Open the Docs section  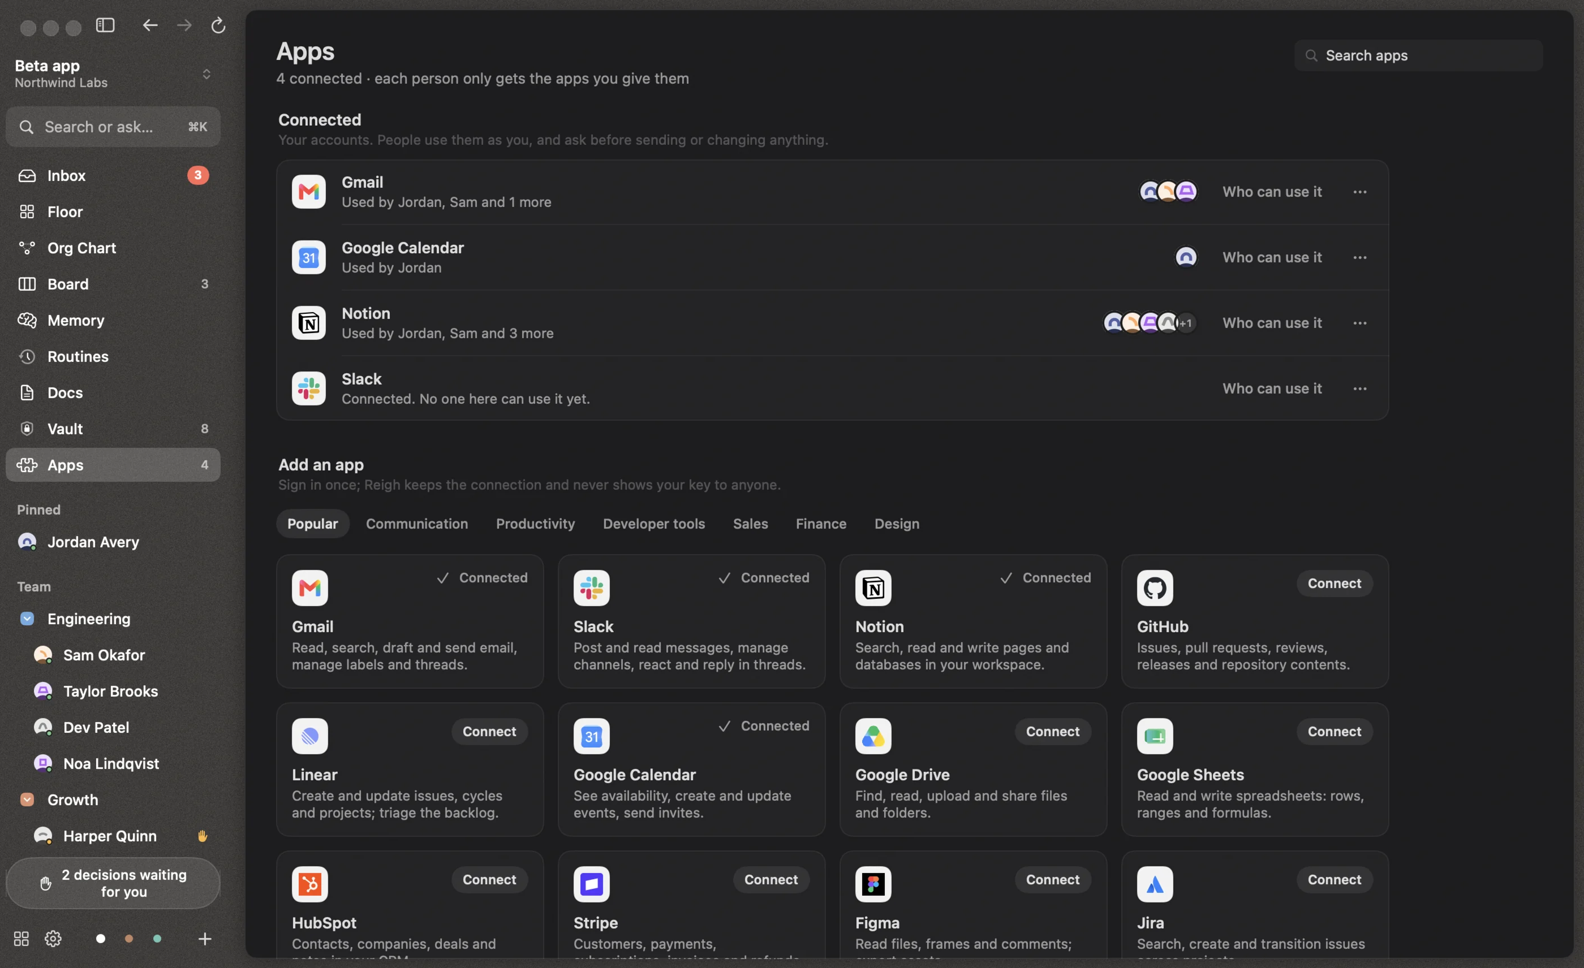(x=113, y=392)
